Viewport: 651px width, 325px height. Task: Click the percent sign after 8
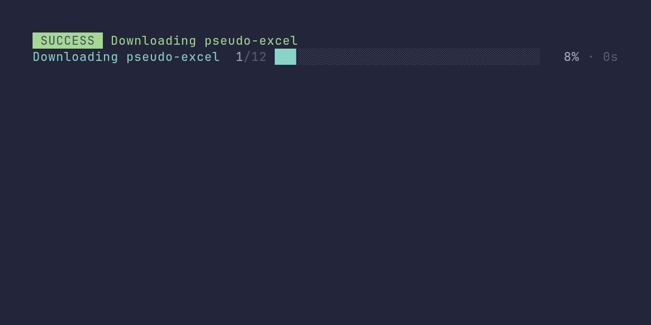tap(575, 57)
